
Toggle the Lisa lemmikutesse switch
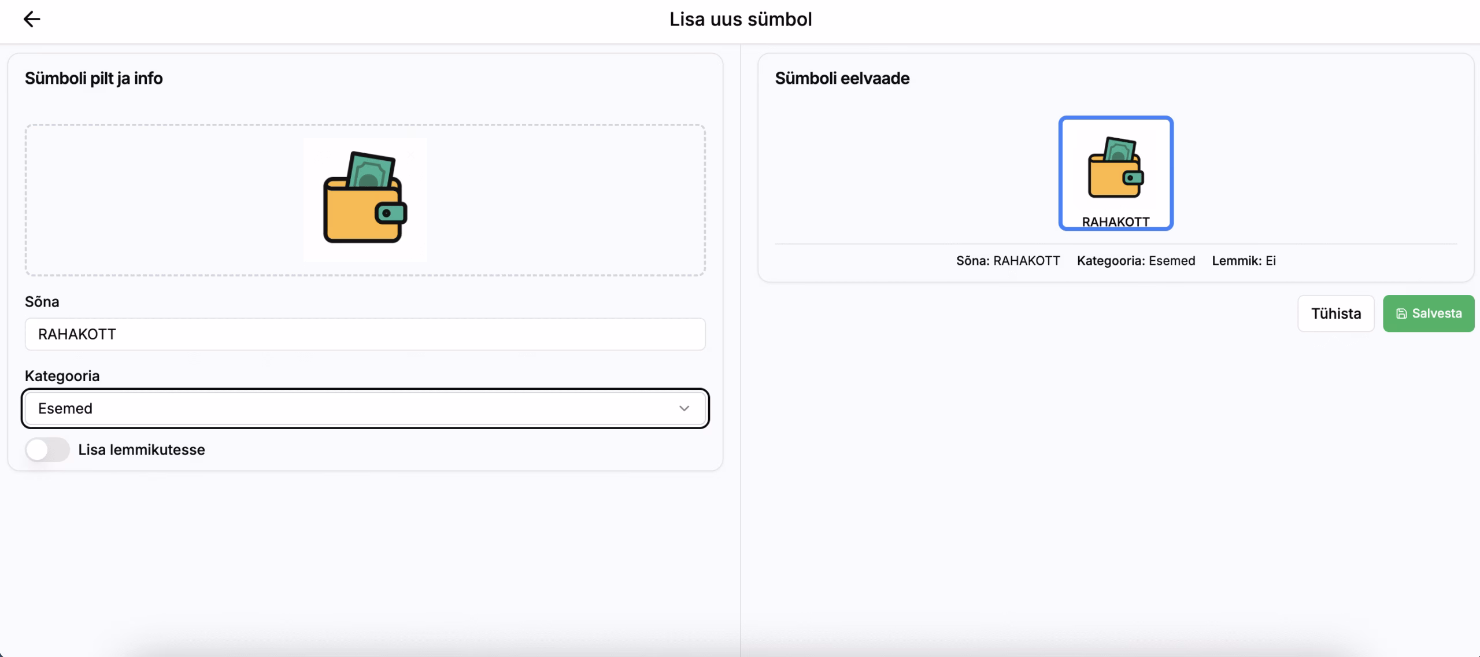coord(47,450)
